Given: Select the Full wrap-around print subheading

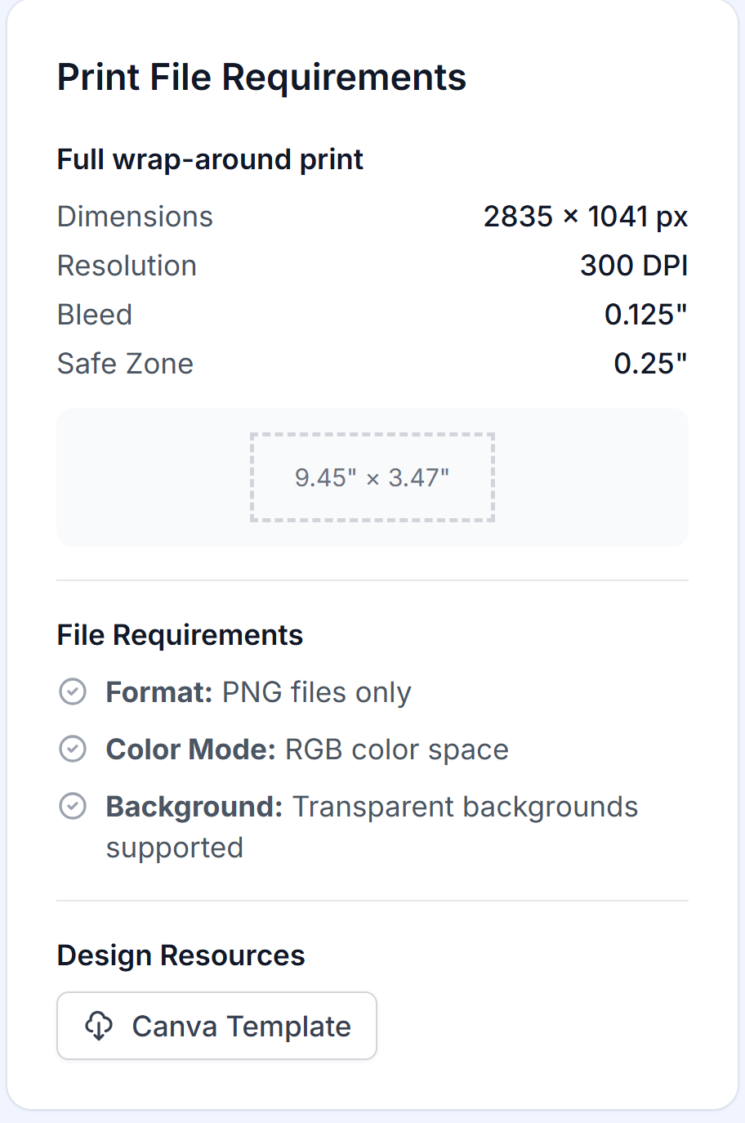Looking at the screenshot, I should coord(210,159).
